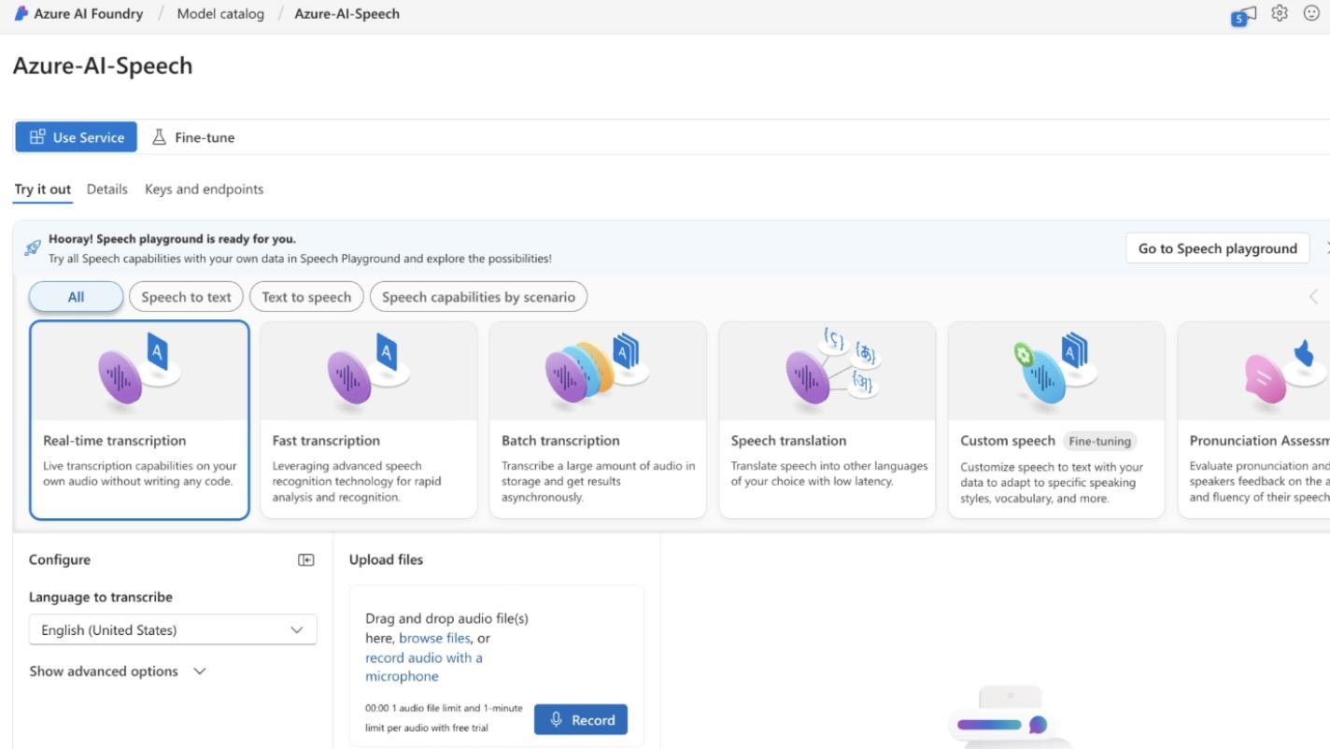Viewport: 1330px width, 749px height.
Task: Select the Batch transcription capability
Action: coord(597,418)
